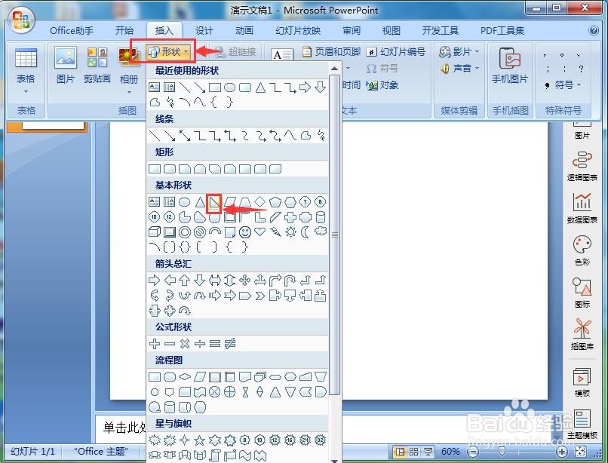Viewport: 608px width, 463px height.
Task: Click 幻灯片编号 slide number
Action: [396, 51]
